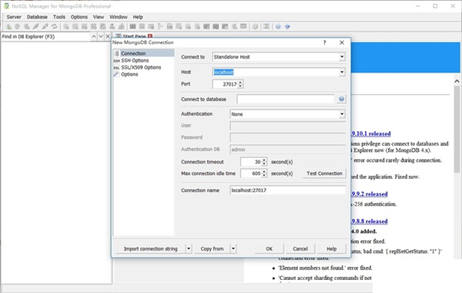The height and width of the screenshot is (293, 462).
Task: Expand the Authentication dropdown
Action: click(342, 114)
